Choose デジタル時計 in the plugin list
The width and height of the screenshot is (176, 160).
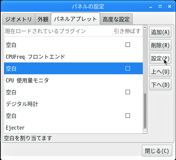[73, 104]
